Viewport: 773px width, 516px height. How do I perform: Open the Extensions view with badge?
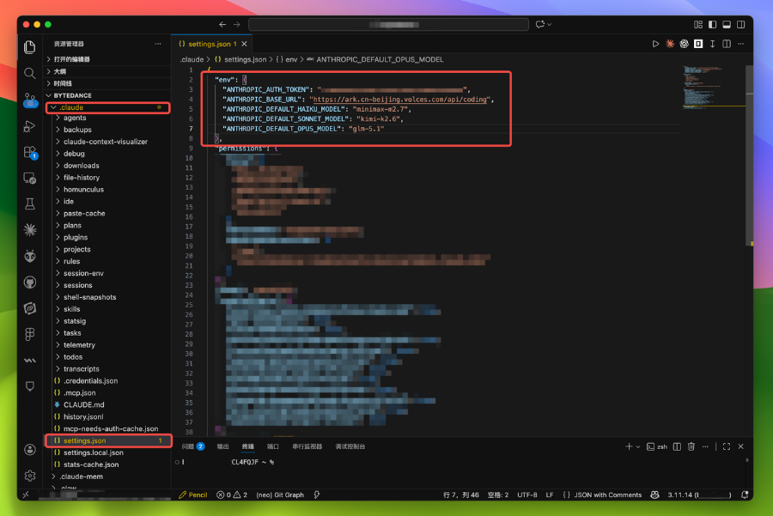pyautogui.click(x=30, y=152)
